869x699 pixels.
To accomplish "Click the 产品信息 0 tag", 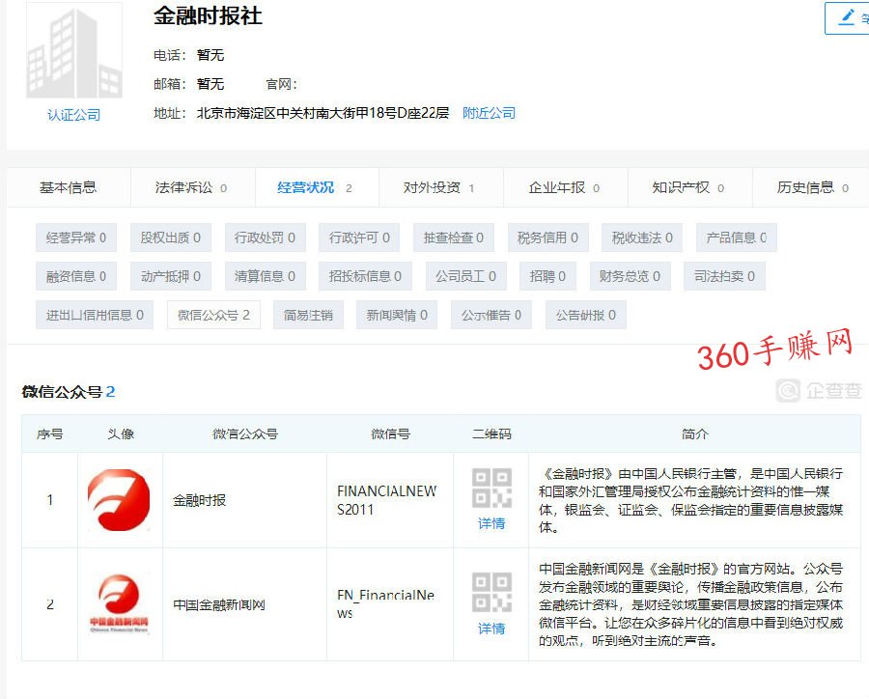I will [x=737, y=238].
